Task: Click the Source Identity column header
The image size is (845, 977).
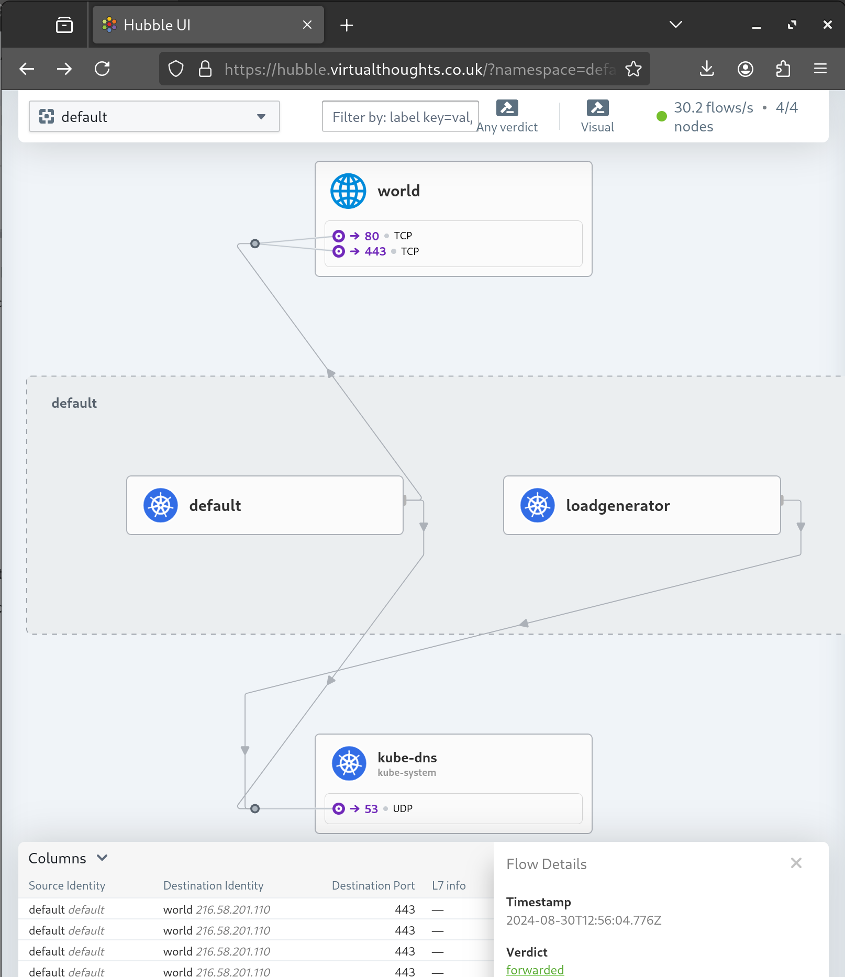Action: (67, 885)
